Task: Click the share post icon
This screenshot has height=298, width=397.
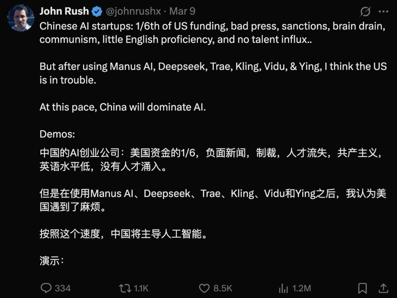Action: tap(383, 288)
